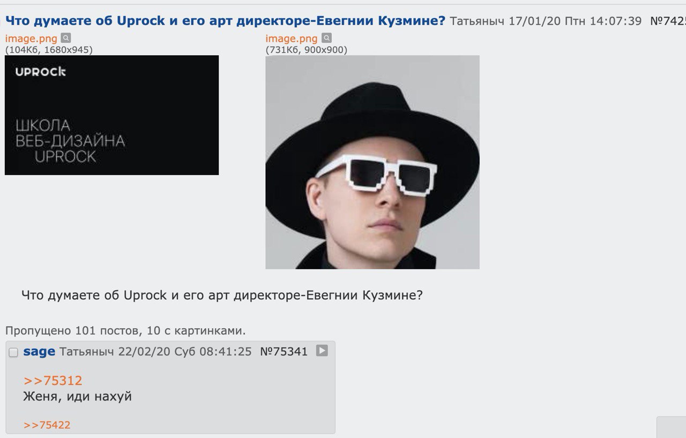This screenshot has width=686, height=438.
Task: Open the thumbnail of man in black hat
Action: pyautogui.click(x=372, y=162)
